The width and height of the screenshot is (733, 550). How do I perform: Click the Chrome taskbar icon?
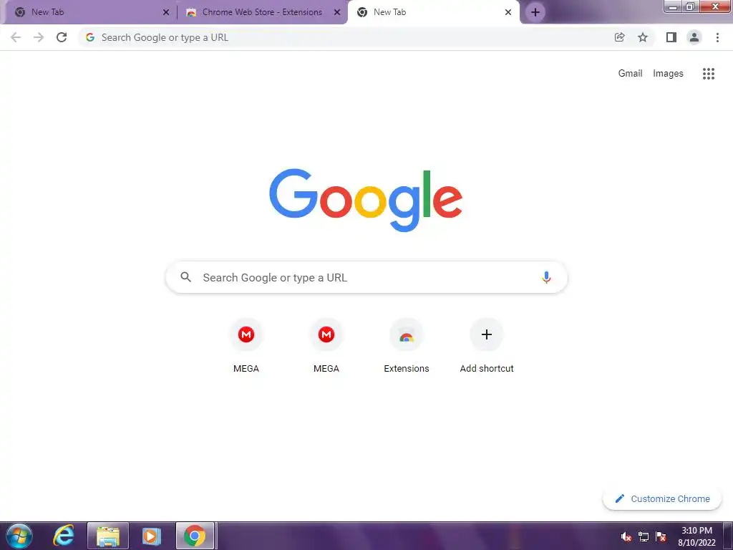click(x=195, y=536)
